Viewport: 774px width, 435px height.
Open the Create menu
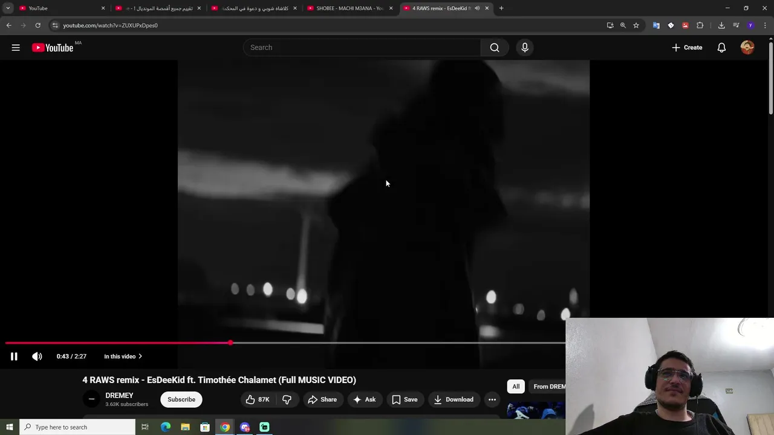click(x=687, y=48)
